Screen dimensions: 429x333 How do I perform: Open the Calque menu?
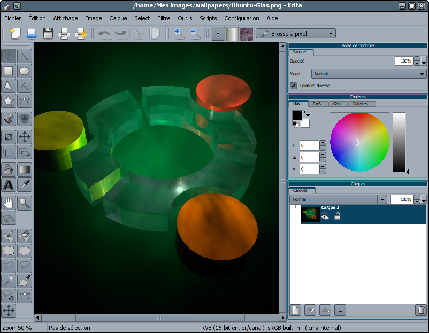point(118,18)
